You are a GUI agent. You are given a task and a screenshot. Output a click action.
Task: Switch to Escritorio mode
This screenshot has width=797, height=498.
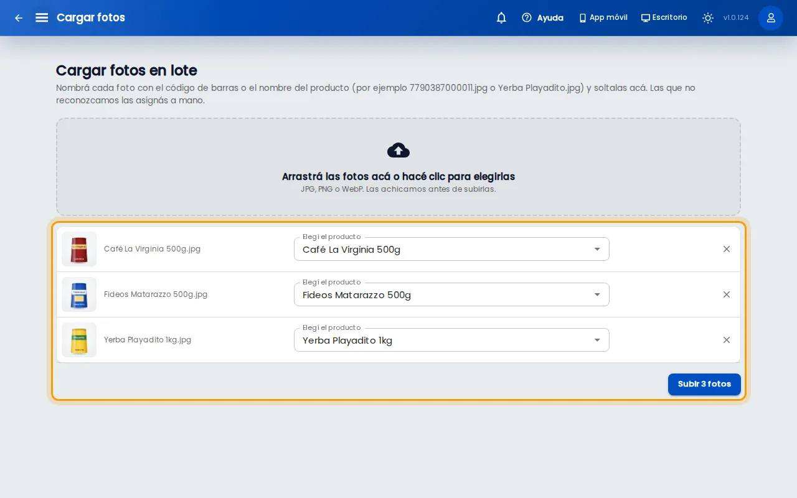(x=664, y=18)
